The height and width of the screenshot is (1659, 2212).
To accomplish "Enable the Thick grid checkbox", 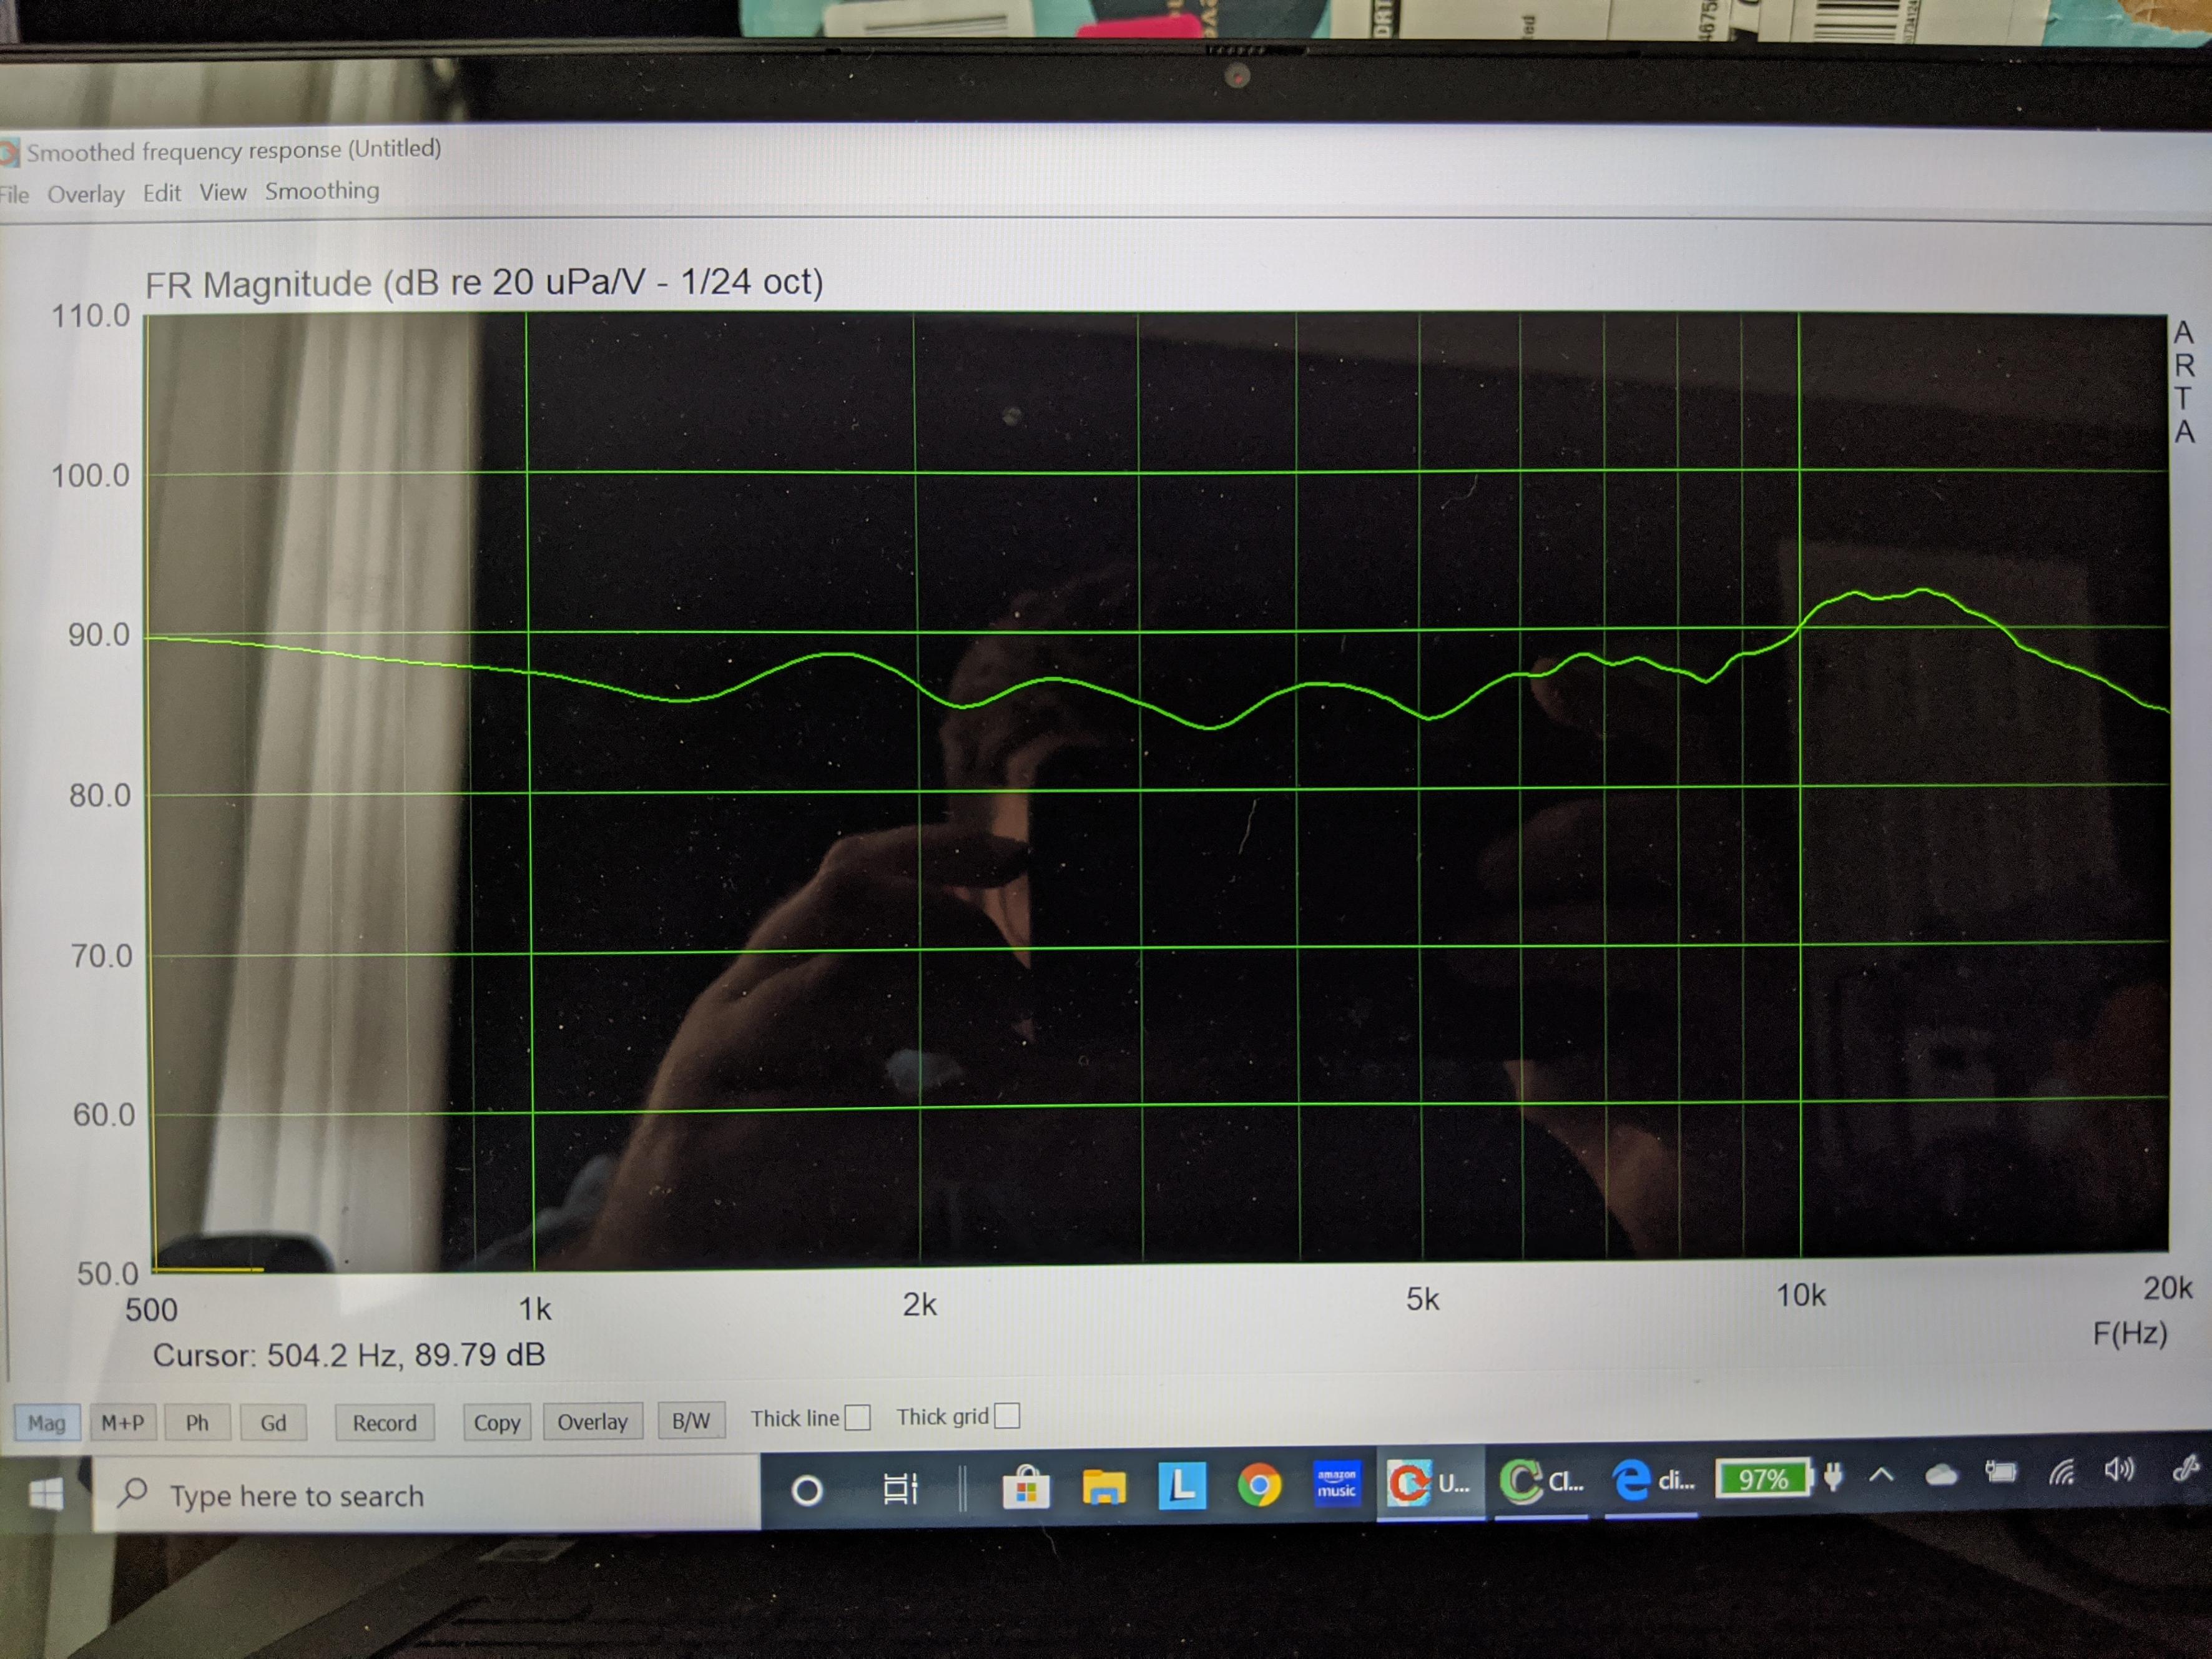I will (x=1007, y=1416).
